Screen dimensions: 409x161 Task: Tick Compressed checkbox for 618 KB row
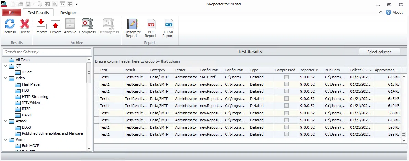286,84
